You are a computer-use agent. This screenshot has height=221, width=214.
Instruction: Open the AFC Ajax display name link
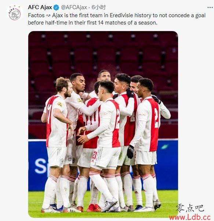point(40,7)
